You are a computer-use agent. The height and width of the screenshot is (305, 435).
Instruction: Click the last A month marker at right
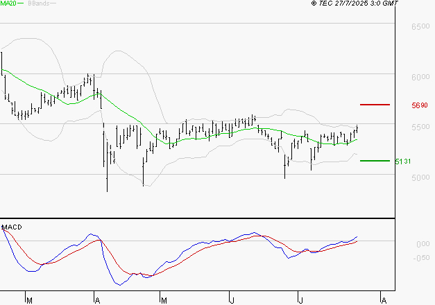382,300
